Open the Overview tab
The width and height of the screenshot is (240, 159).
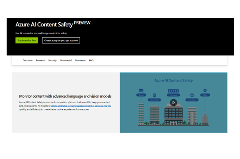28,61
